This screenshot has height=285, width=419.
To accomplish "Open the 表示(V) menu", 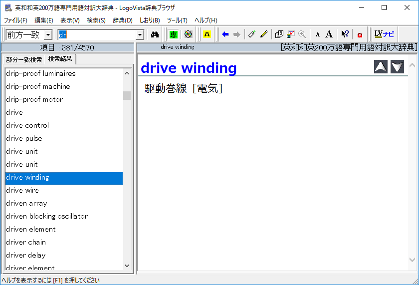I will click(70, 20).
